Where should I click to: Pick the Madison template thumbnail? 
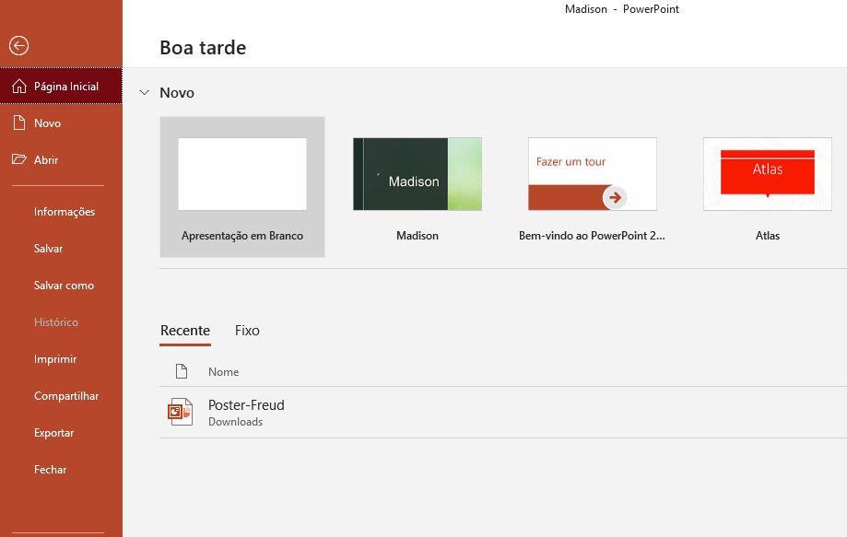418,175
